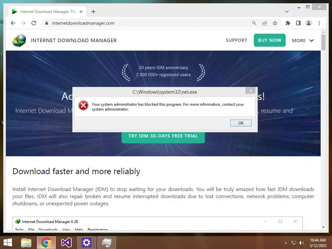332x249 pixels.
Task: Click INTERNET DOWNLOAD MANAGER site title
Action: [74, 41]
